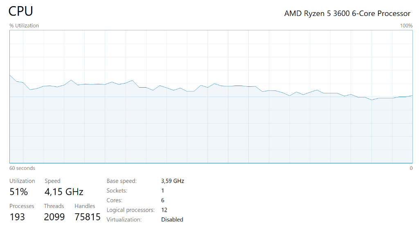Screen dimensions: 419x226
Task: Click the Base speed label
Action: pos(122,181)
